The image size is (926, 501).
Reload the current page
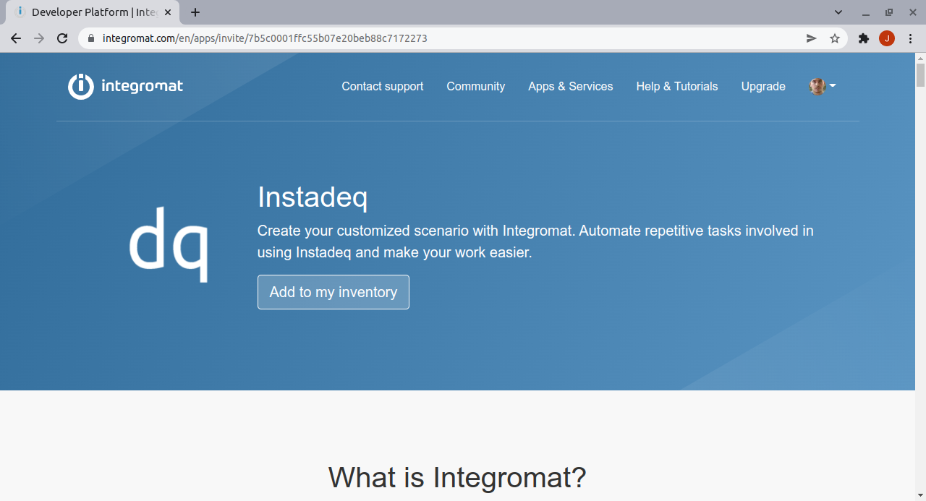coord(62,38)
